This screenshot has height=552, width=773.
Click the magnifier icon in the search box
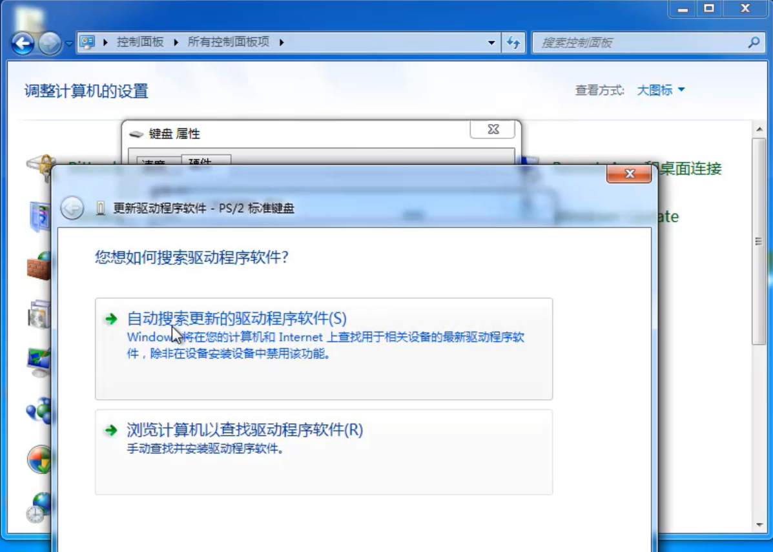(x=753, y=43)
